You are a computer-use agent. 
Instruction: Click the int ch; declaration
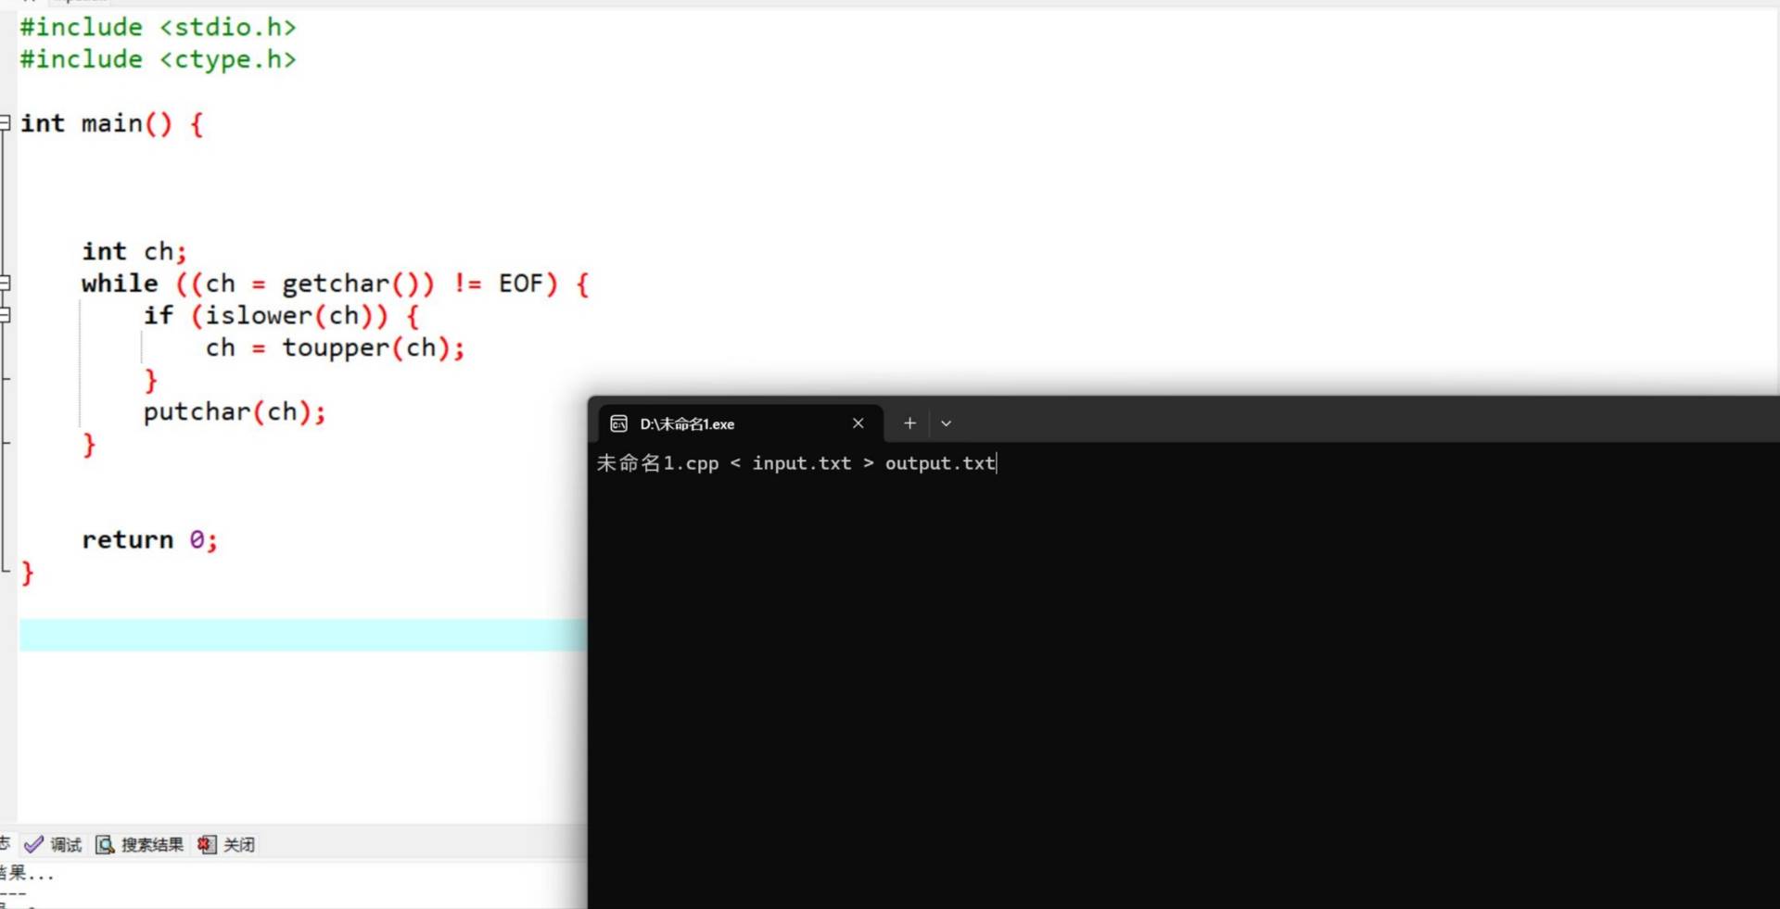[134, 251]
